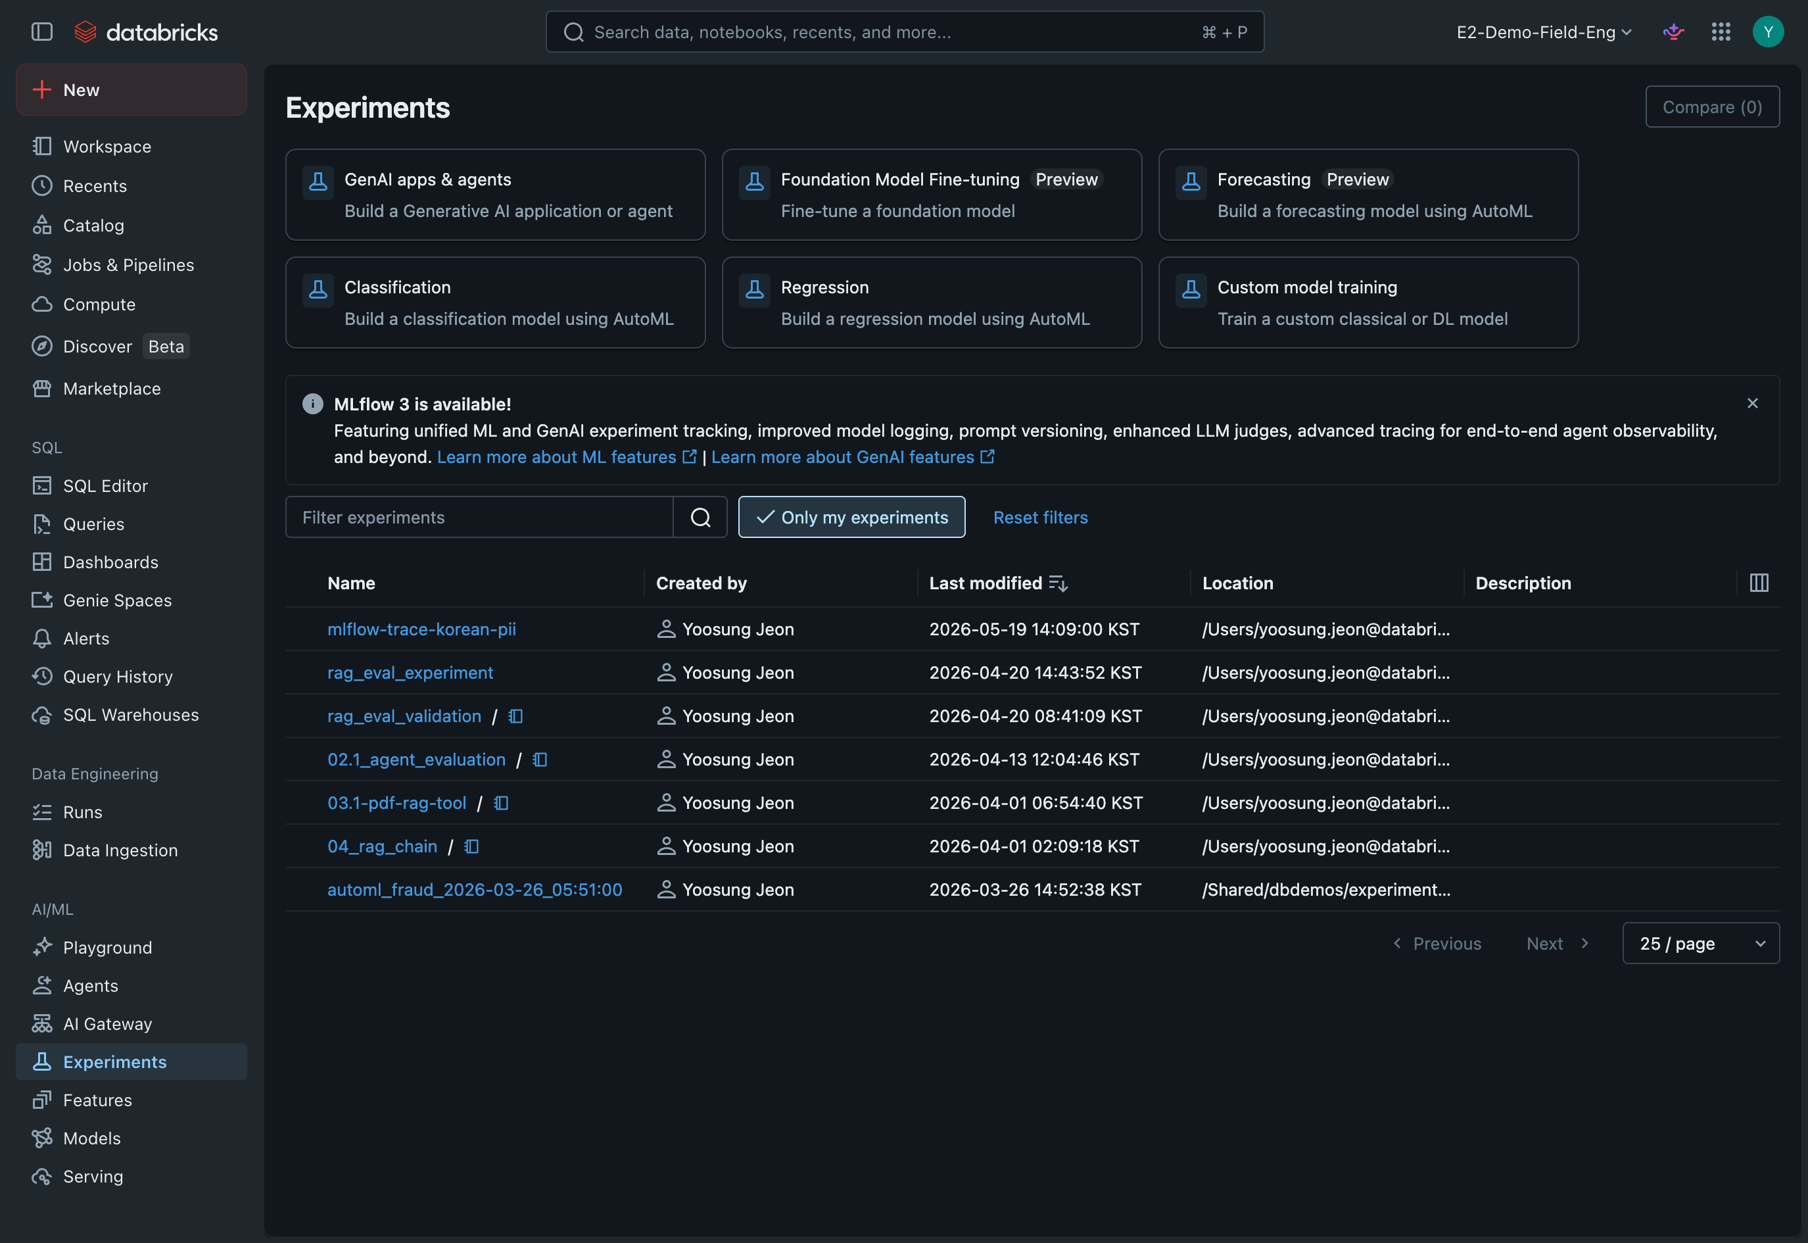Focus the Filter experiments input
Image resolution: width=1808 pixels, height=1243 pixels.
[x=479, y=517]
